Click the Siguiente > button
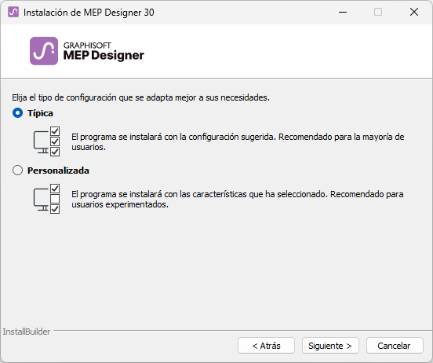This screenshot has height=363, width=433. (x=330, y=346)
